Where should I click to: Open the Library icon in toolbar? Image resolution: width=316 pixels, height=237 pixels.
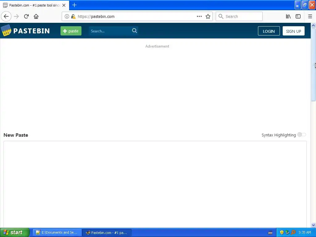[x=288, y=16]
